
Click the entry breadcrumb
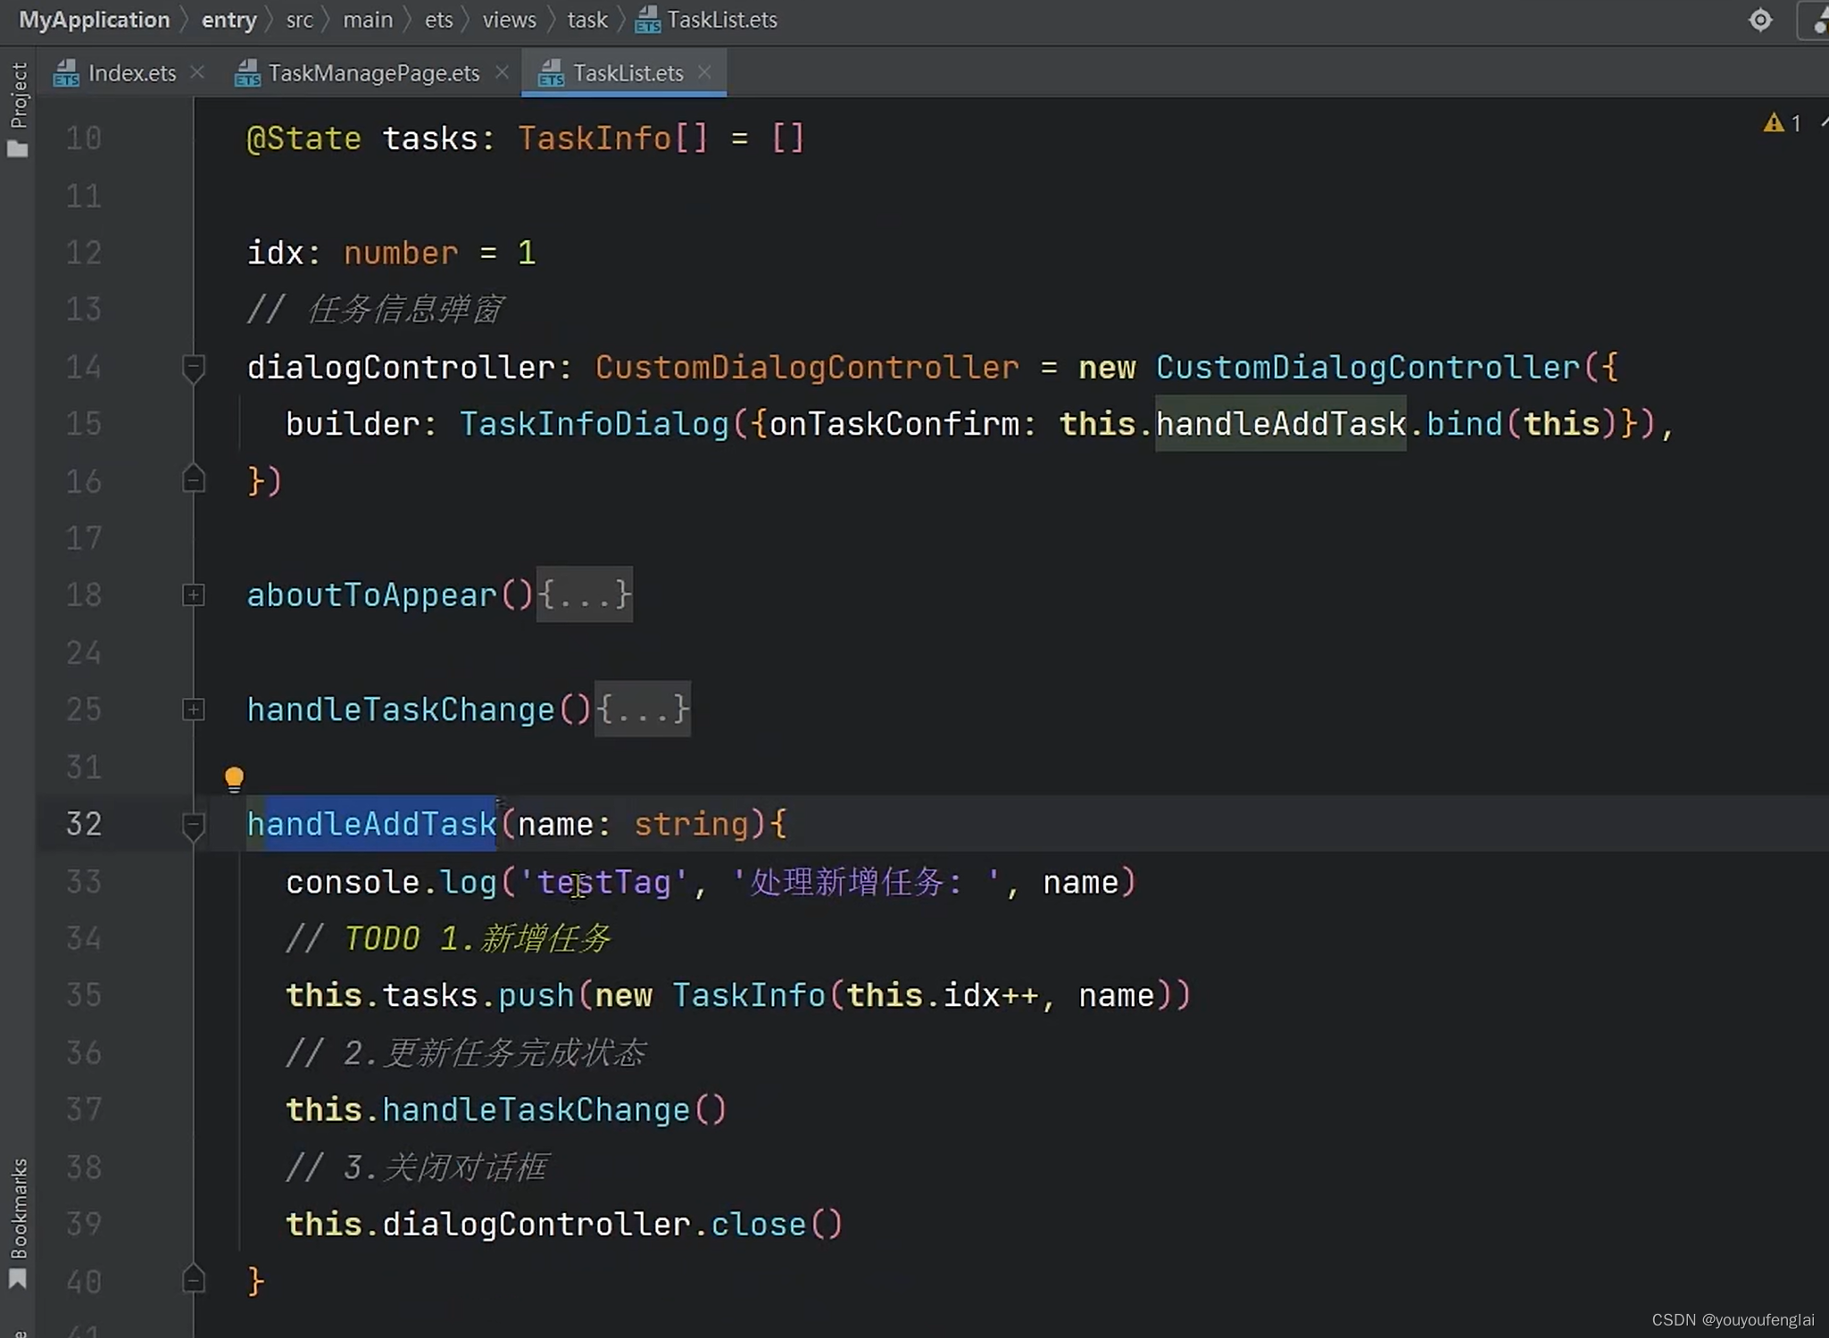click(229, 20)
